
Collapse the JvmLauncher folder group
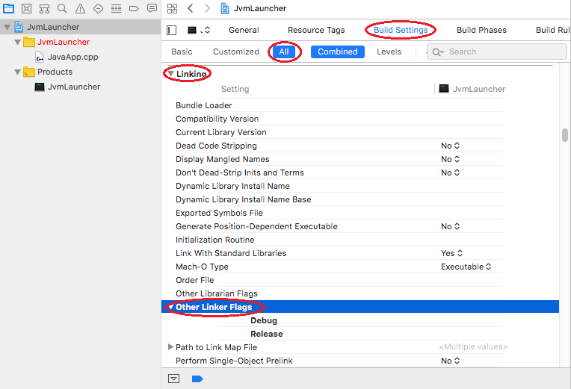[x=17, y=43]
